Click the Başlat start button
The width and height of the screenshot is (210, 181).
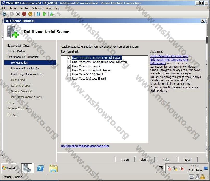9,168
